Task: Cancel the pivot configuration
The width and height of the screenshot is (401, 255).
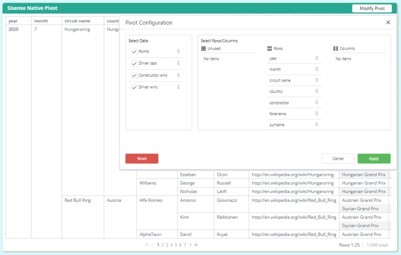Action: click(x=338, y=159)
